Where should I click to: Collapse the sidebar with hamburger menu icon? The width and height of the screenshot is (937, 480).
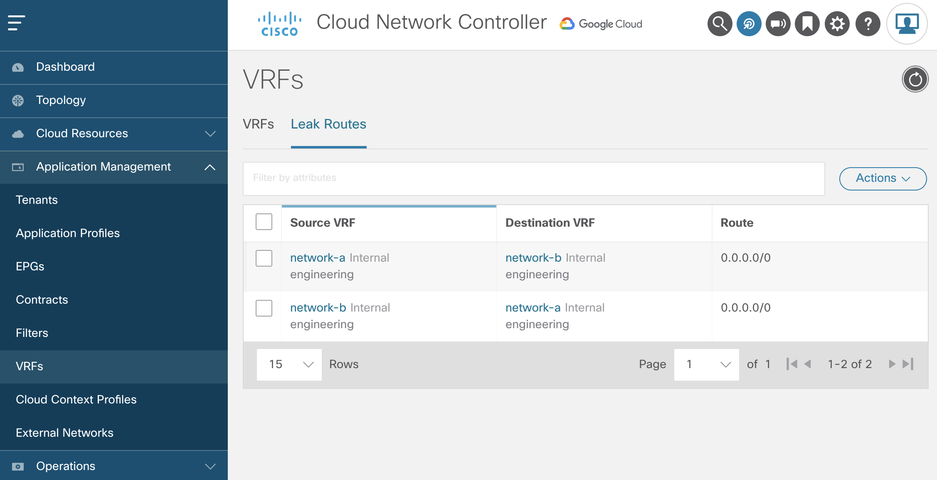point(17,23)
